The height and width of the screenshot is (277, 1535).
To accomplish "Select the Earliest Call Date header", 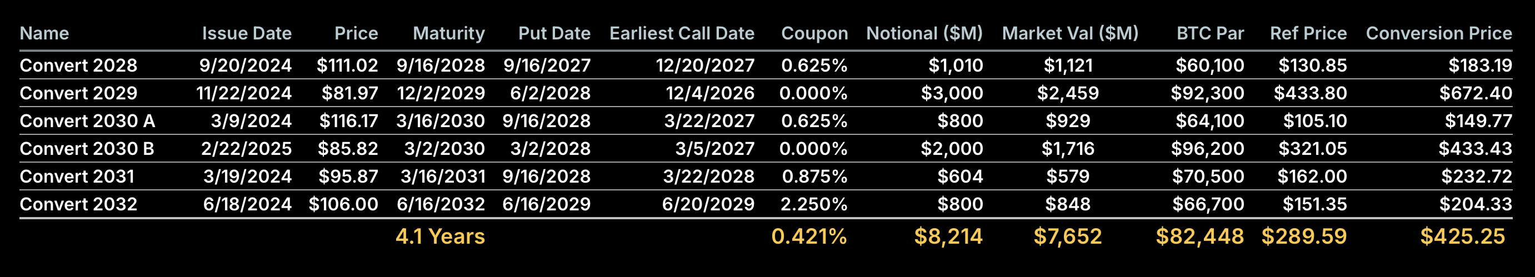I will (x=682, y=33).
